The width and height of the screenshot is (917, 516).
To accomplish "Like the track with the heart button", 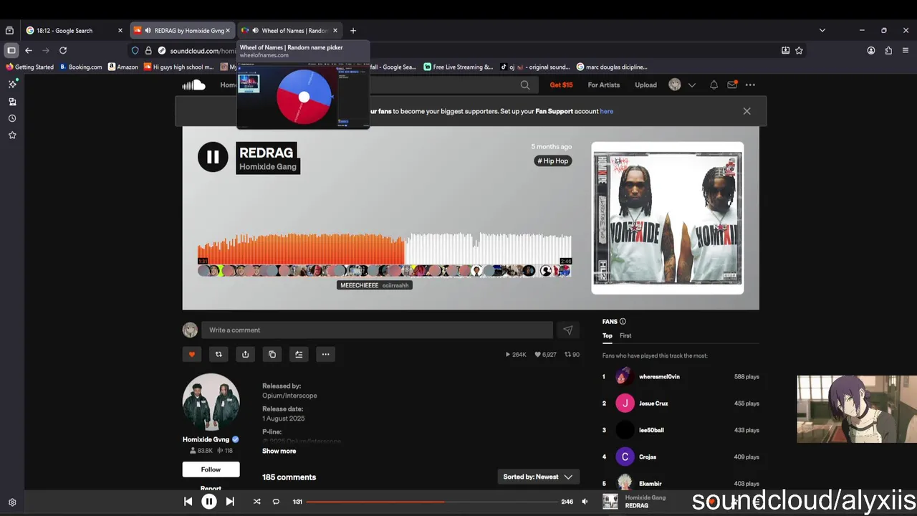I will [x=192, y=354].
